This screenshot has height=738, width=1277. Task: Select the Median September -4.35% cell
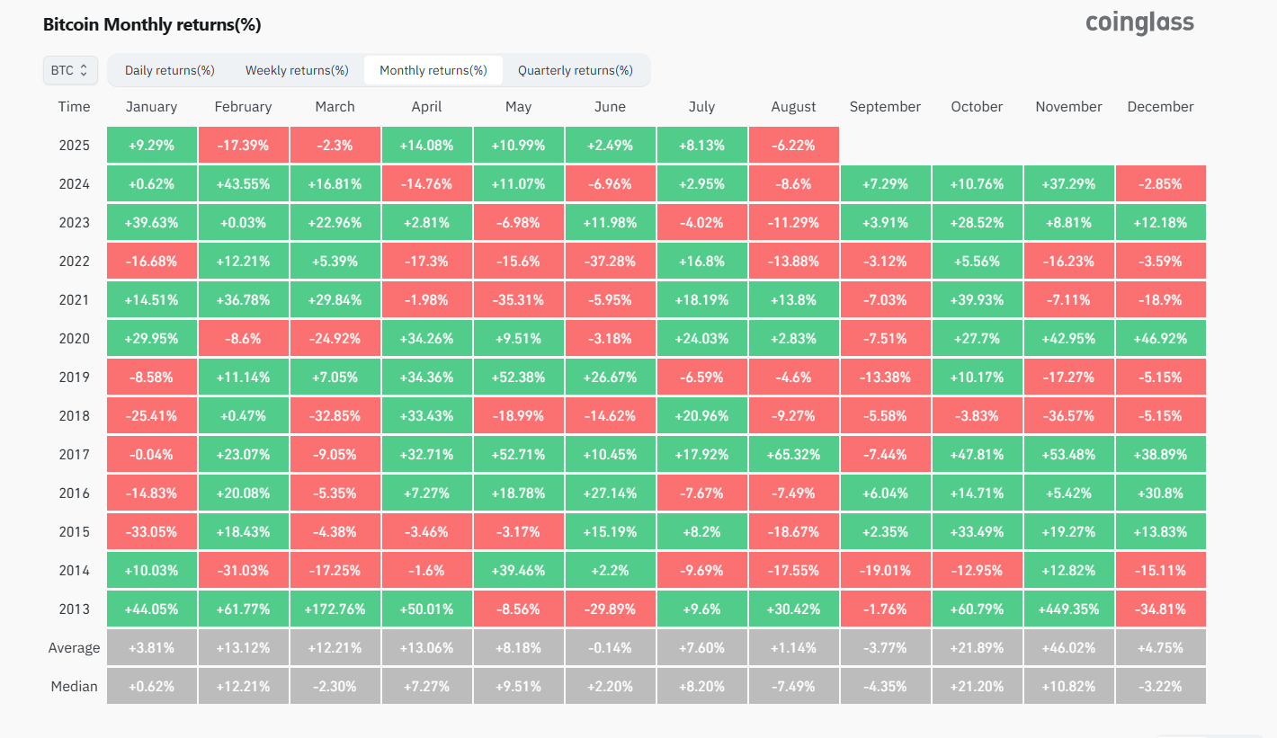point(885,686)
